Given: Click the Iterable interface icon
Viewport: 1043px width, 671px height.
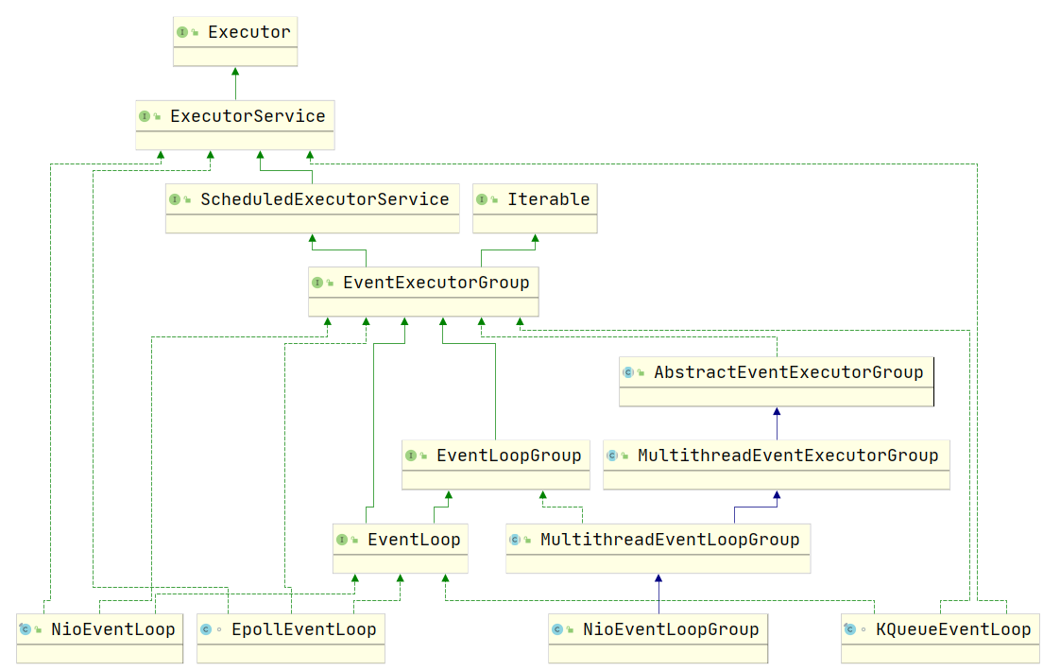Looking at the screenshot, I should click(x=482, y=199).
